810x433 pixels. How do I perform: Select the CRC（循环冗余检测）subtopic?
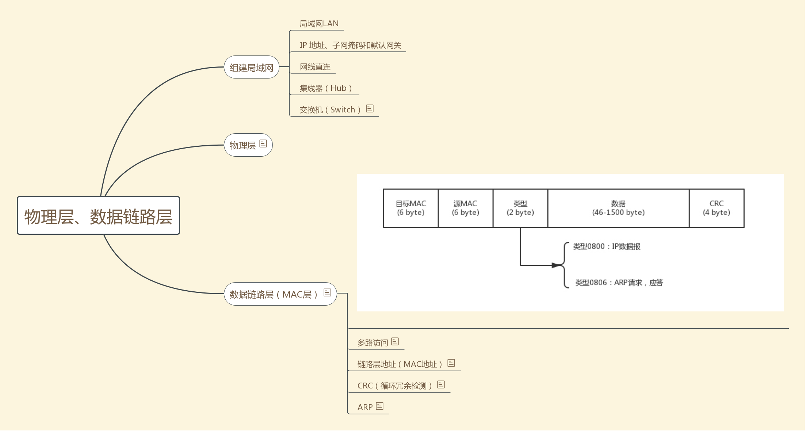pos(395,386)
